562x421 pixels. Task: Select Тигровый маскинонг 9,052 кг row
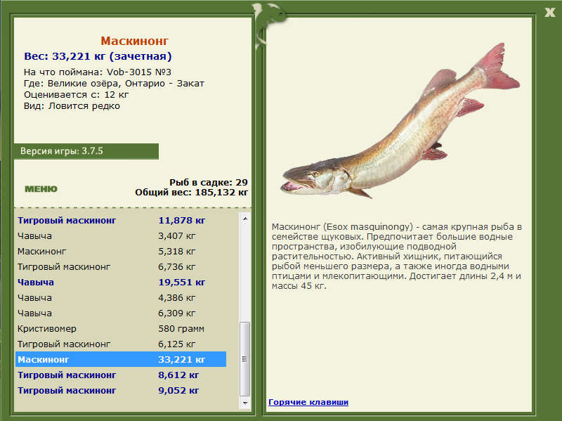click(121, 390)
